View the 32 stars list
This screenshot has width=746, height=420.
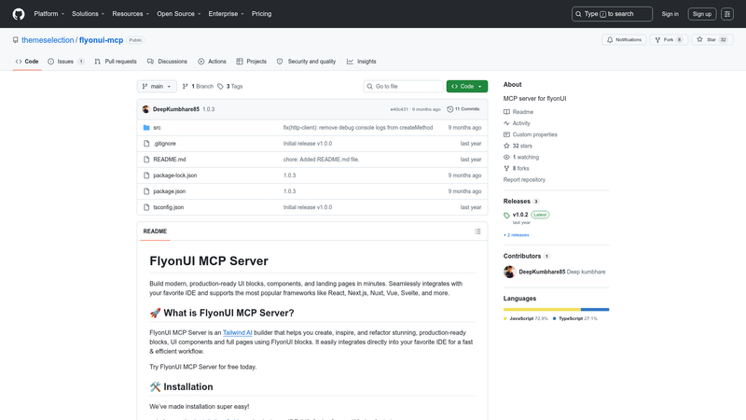click(518, 146)
